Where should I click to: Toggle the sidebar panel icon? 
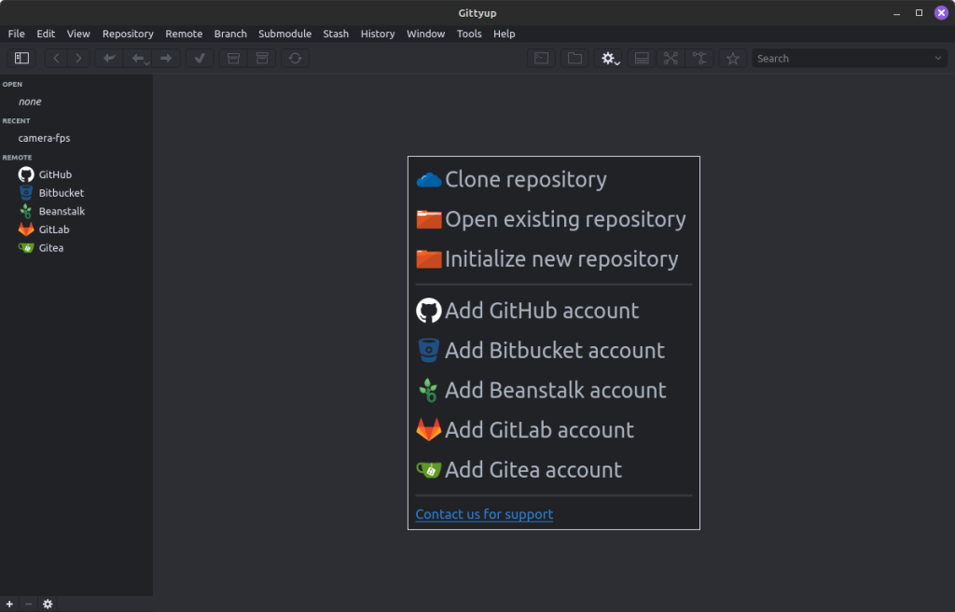coord(21,58)
